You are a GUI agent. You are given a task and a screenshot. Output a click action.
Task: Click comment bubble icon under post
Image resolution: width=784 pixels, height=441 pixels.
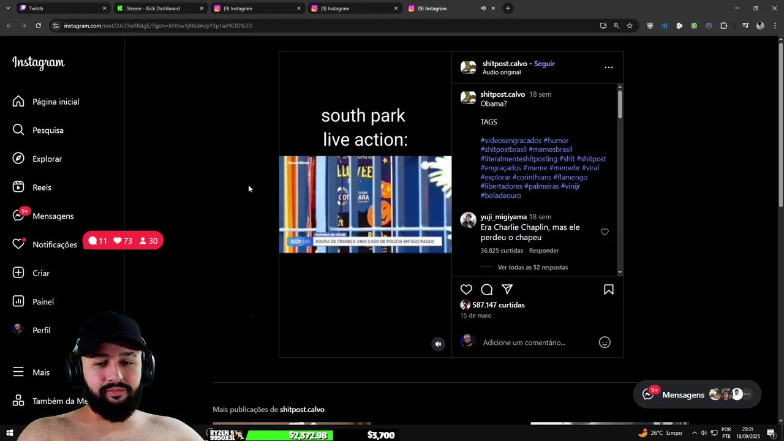point(487,290)
